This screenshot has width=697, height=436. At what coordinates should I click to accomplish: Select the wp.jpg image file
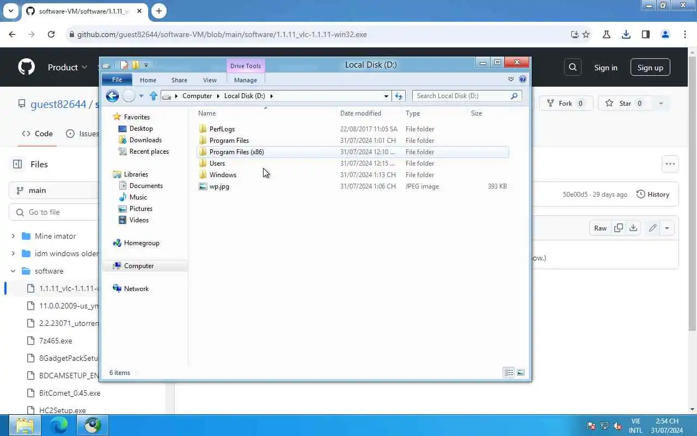pos(219,186)
